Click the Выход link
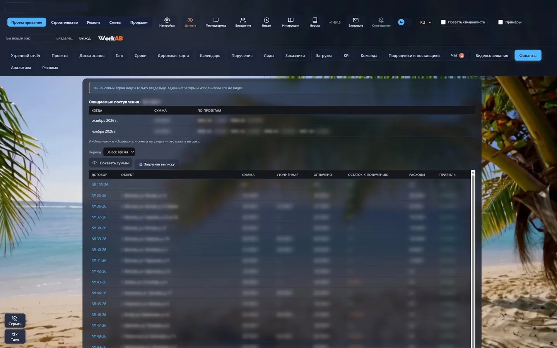 [x=85, y=38]
